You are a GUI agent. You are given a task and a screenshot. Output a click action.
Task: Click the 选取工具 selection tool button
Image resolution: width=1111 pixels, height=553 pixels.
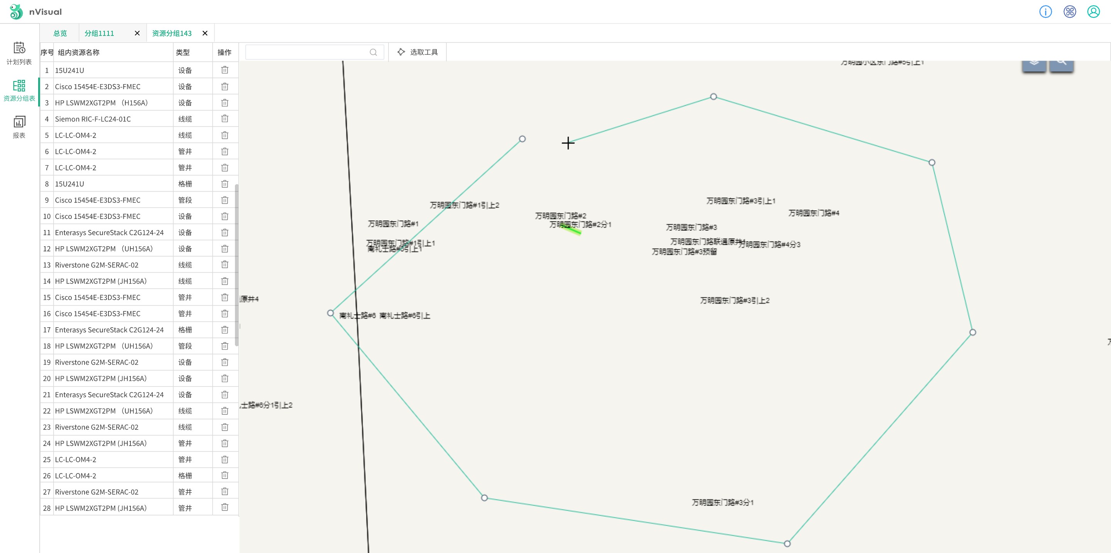(x=417, y=52)
